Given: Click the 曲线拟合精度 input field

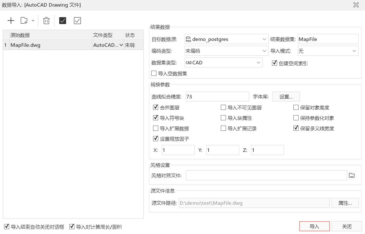Looking at the screenshot, I should click(x=217, y=97).
